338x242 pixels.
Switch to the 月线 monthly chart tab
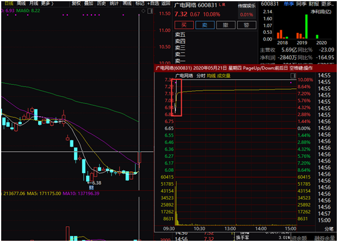pos(34,4)
